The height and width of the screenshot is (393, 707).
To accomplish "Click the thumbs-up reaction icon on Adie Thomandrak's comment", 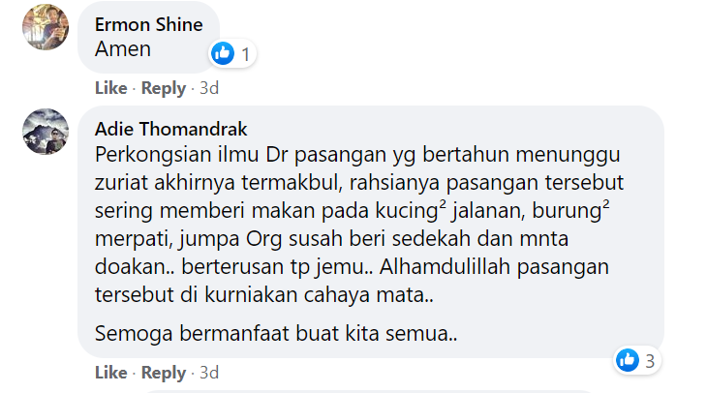I will [628, 361].
